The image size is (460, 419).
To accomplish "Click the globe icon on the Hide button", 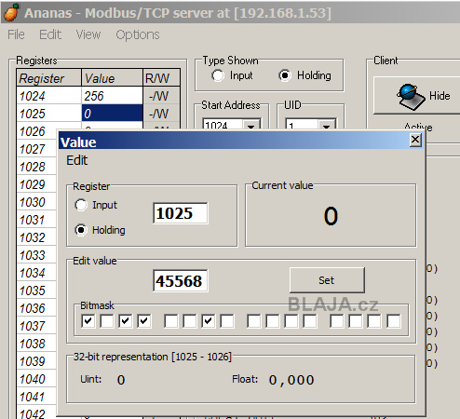I will tap(411, 97).
